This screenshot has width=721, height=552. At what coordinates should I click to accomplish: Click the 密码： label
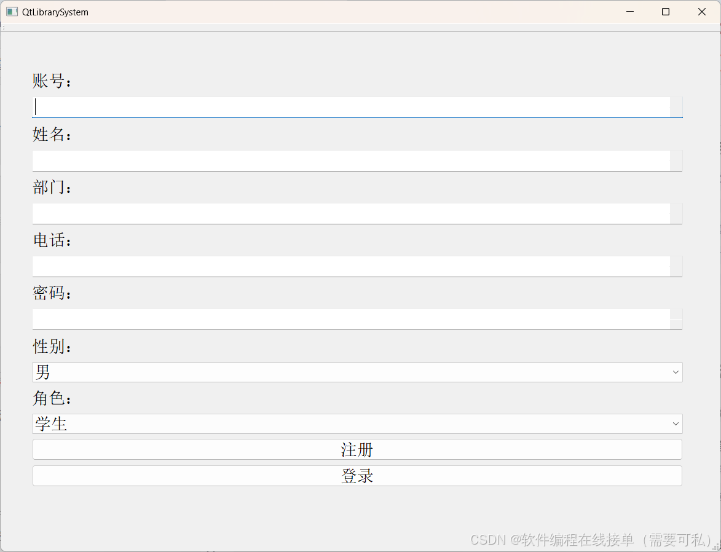coord(52,293)
